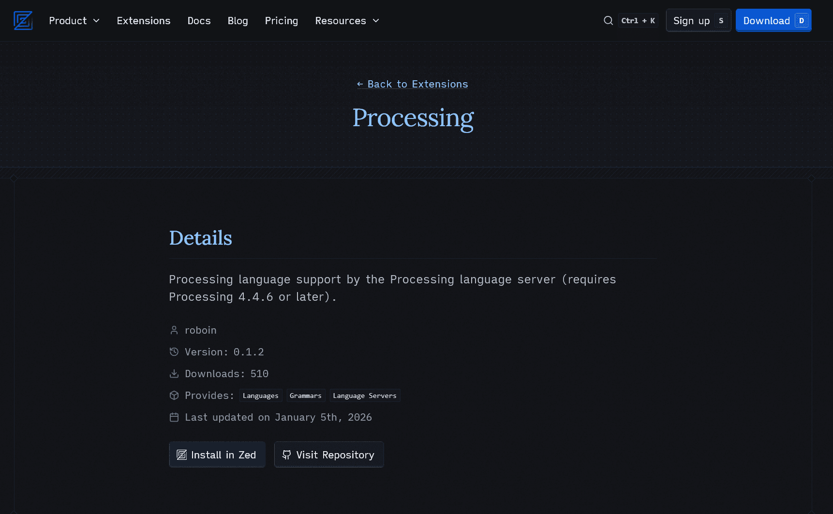
Task: Click the Processing language support description
Action: coord(392,288)
